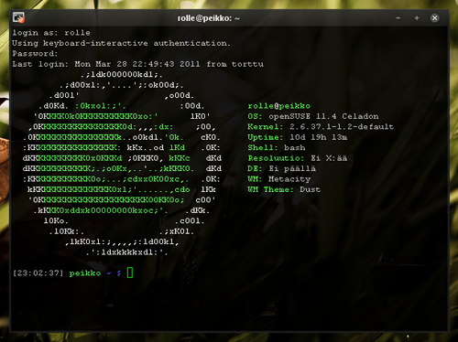Click the 'Password:' line

(35, 54)
